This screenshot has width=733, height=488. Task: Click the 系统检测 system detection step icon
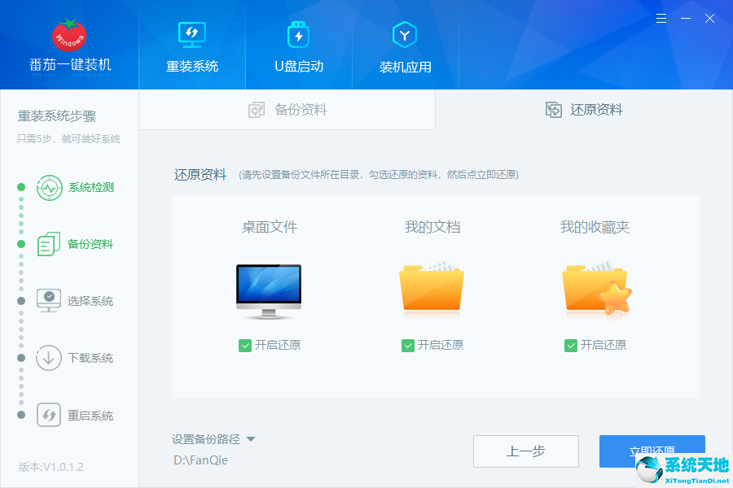coord(49,187)
